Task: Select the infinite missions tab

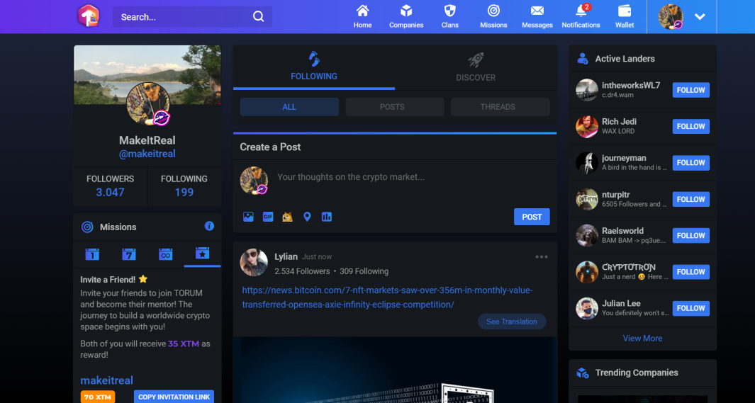Action: tap(165, 254)
